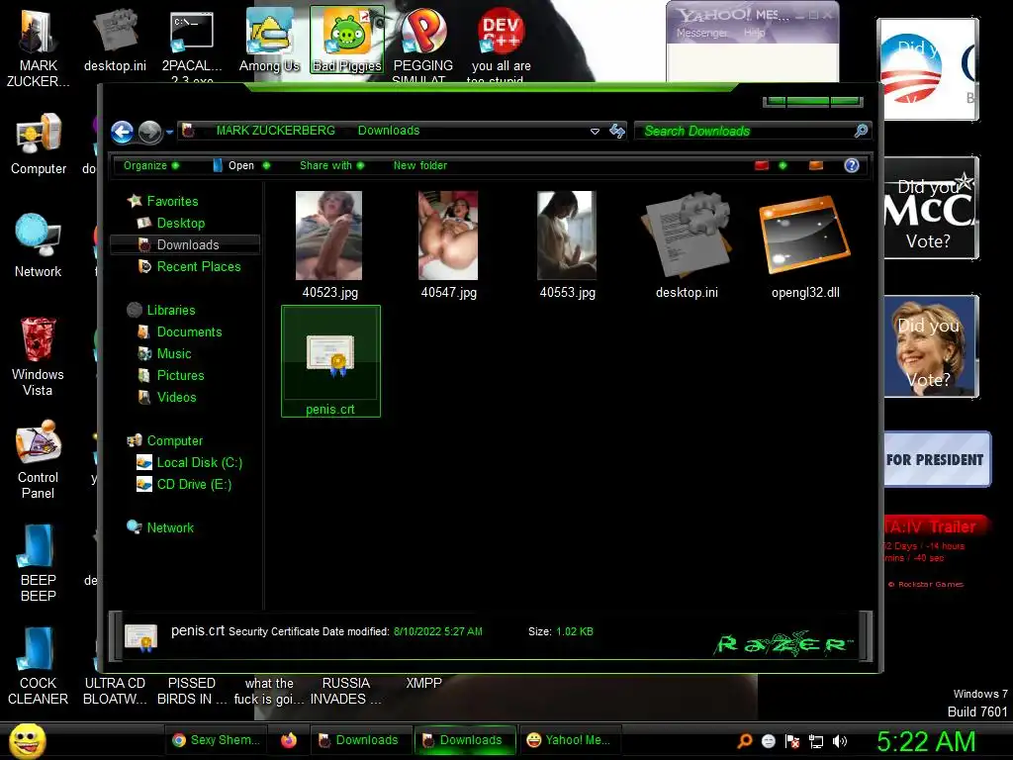This screenshot has height=760, width=1013.
Task: Focus the Search Downloads field
Action: tap(753, 131)
